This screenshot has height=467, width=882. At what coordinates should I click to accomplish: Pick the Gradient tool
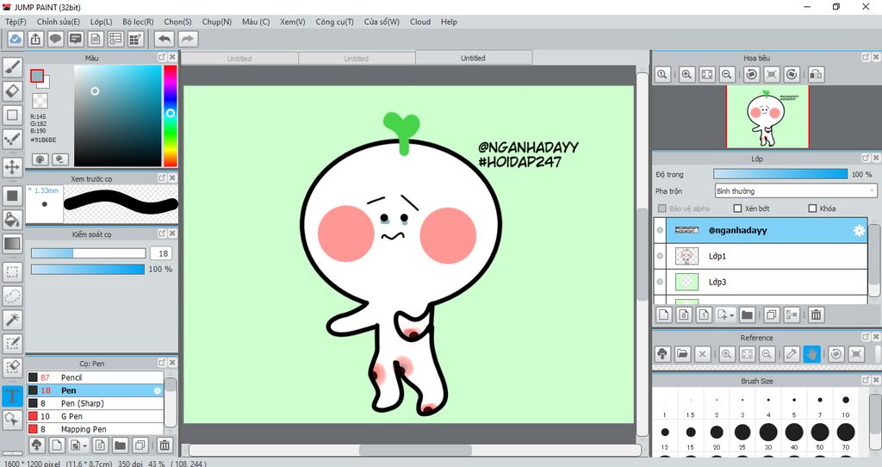point(13,245)
